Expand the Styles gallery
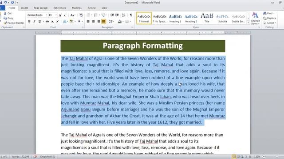This screenshot has height=159, width=284. coord(248,23)
